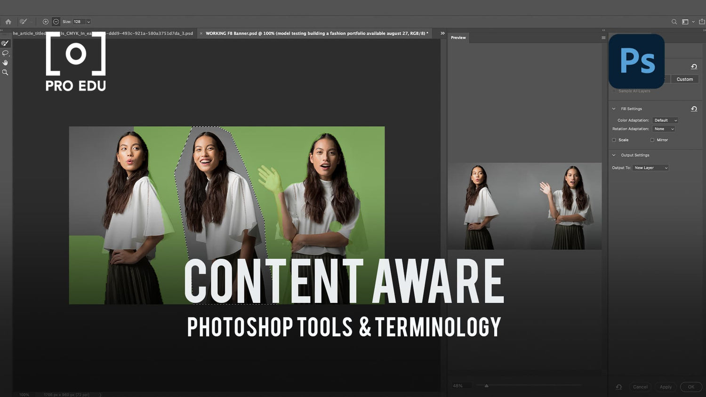The image size is (706, 397).
Task: Select the Lasso tool in the left toolbar
Action: [x=5, y=53]
